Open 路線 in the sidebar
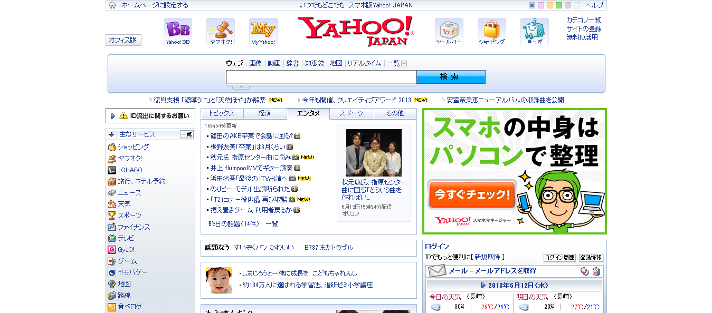The image size is (712, 313). point(119,296)
